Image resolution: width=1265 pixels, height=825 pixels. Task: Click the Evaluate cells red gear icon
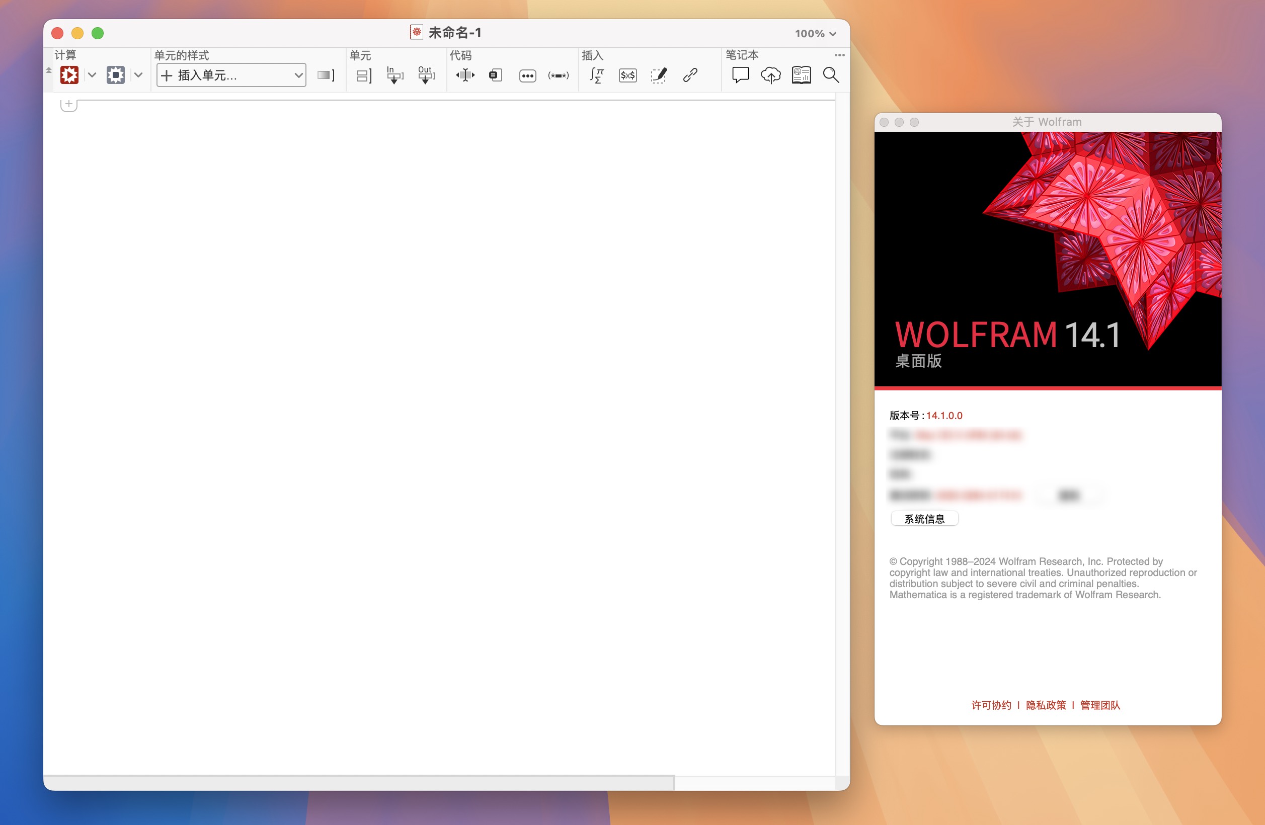pos(69,75)
